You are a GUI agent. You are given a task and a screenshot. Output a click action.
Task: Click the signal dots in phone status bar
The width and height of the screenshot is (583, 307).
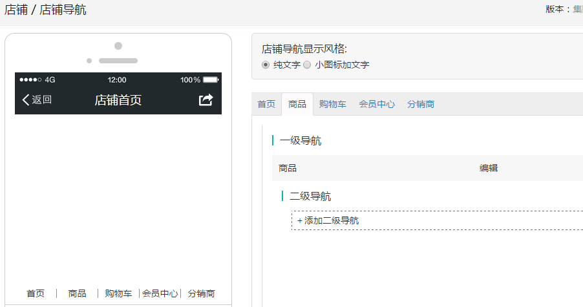click(x=30, y=80)
